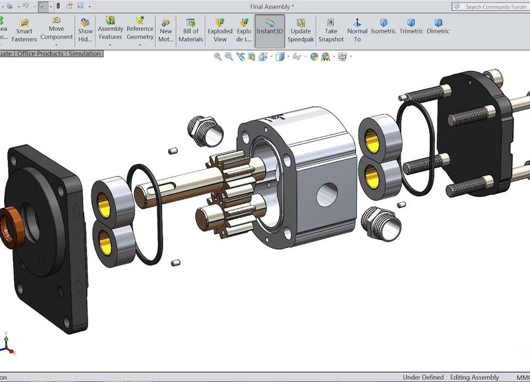Image resolution: width=530 pixels, height=382 pixels.
Task: Activate the Select cursor tool
Action: click(x=42, y=6)
